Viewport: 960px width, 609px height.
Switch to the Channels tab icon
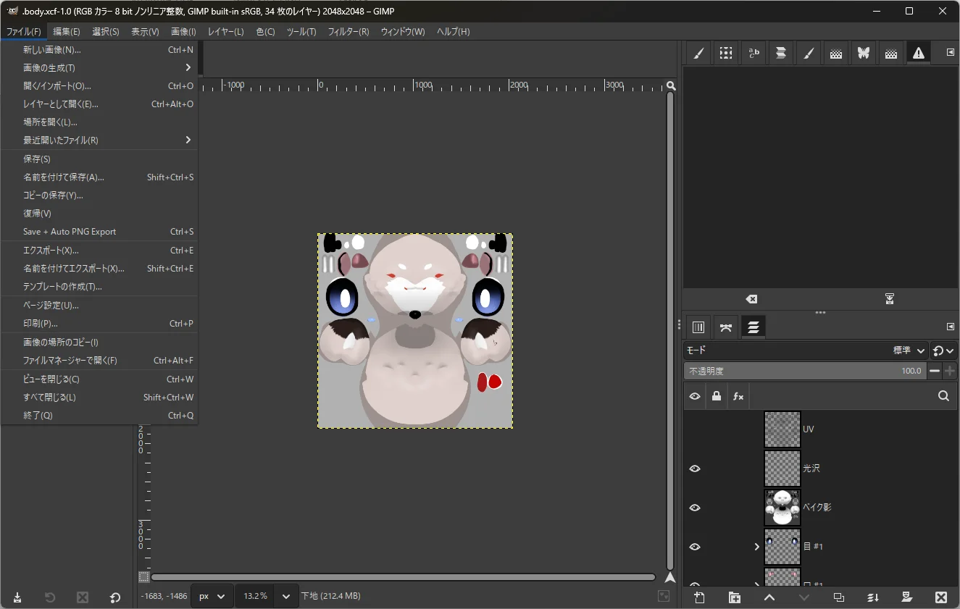click(x=698, y=327)
